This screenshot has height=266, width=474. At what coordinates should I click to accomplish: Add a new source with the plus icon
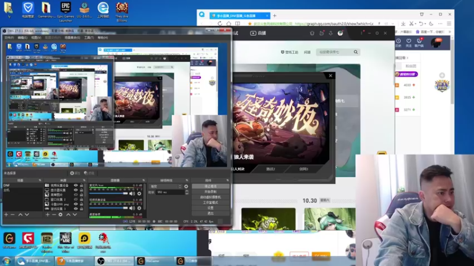click(x=47, y=215)
